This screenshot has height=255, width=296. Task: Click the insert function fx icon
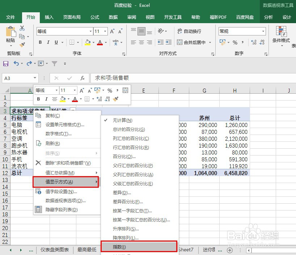pos(82,78)
